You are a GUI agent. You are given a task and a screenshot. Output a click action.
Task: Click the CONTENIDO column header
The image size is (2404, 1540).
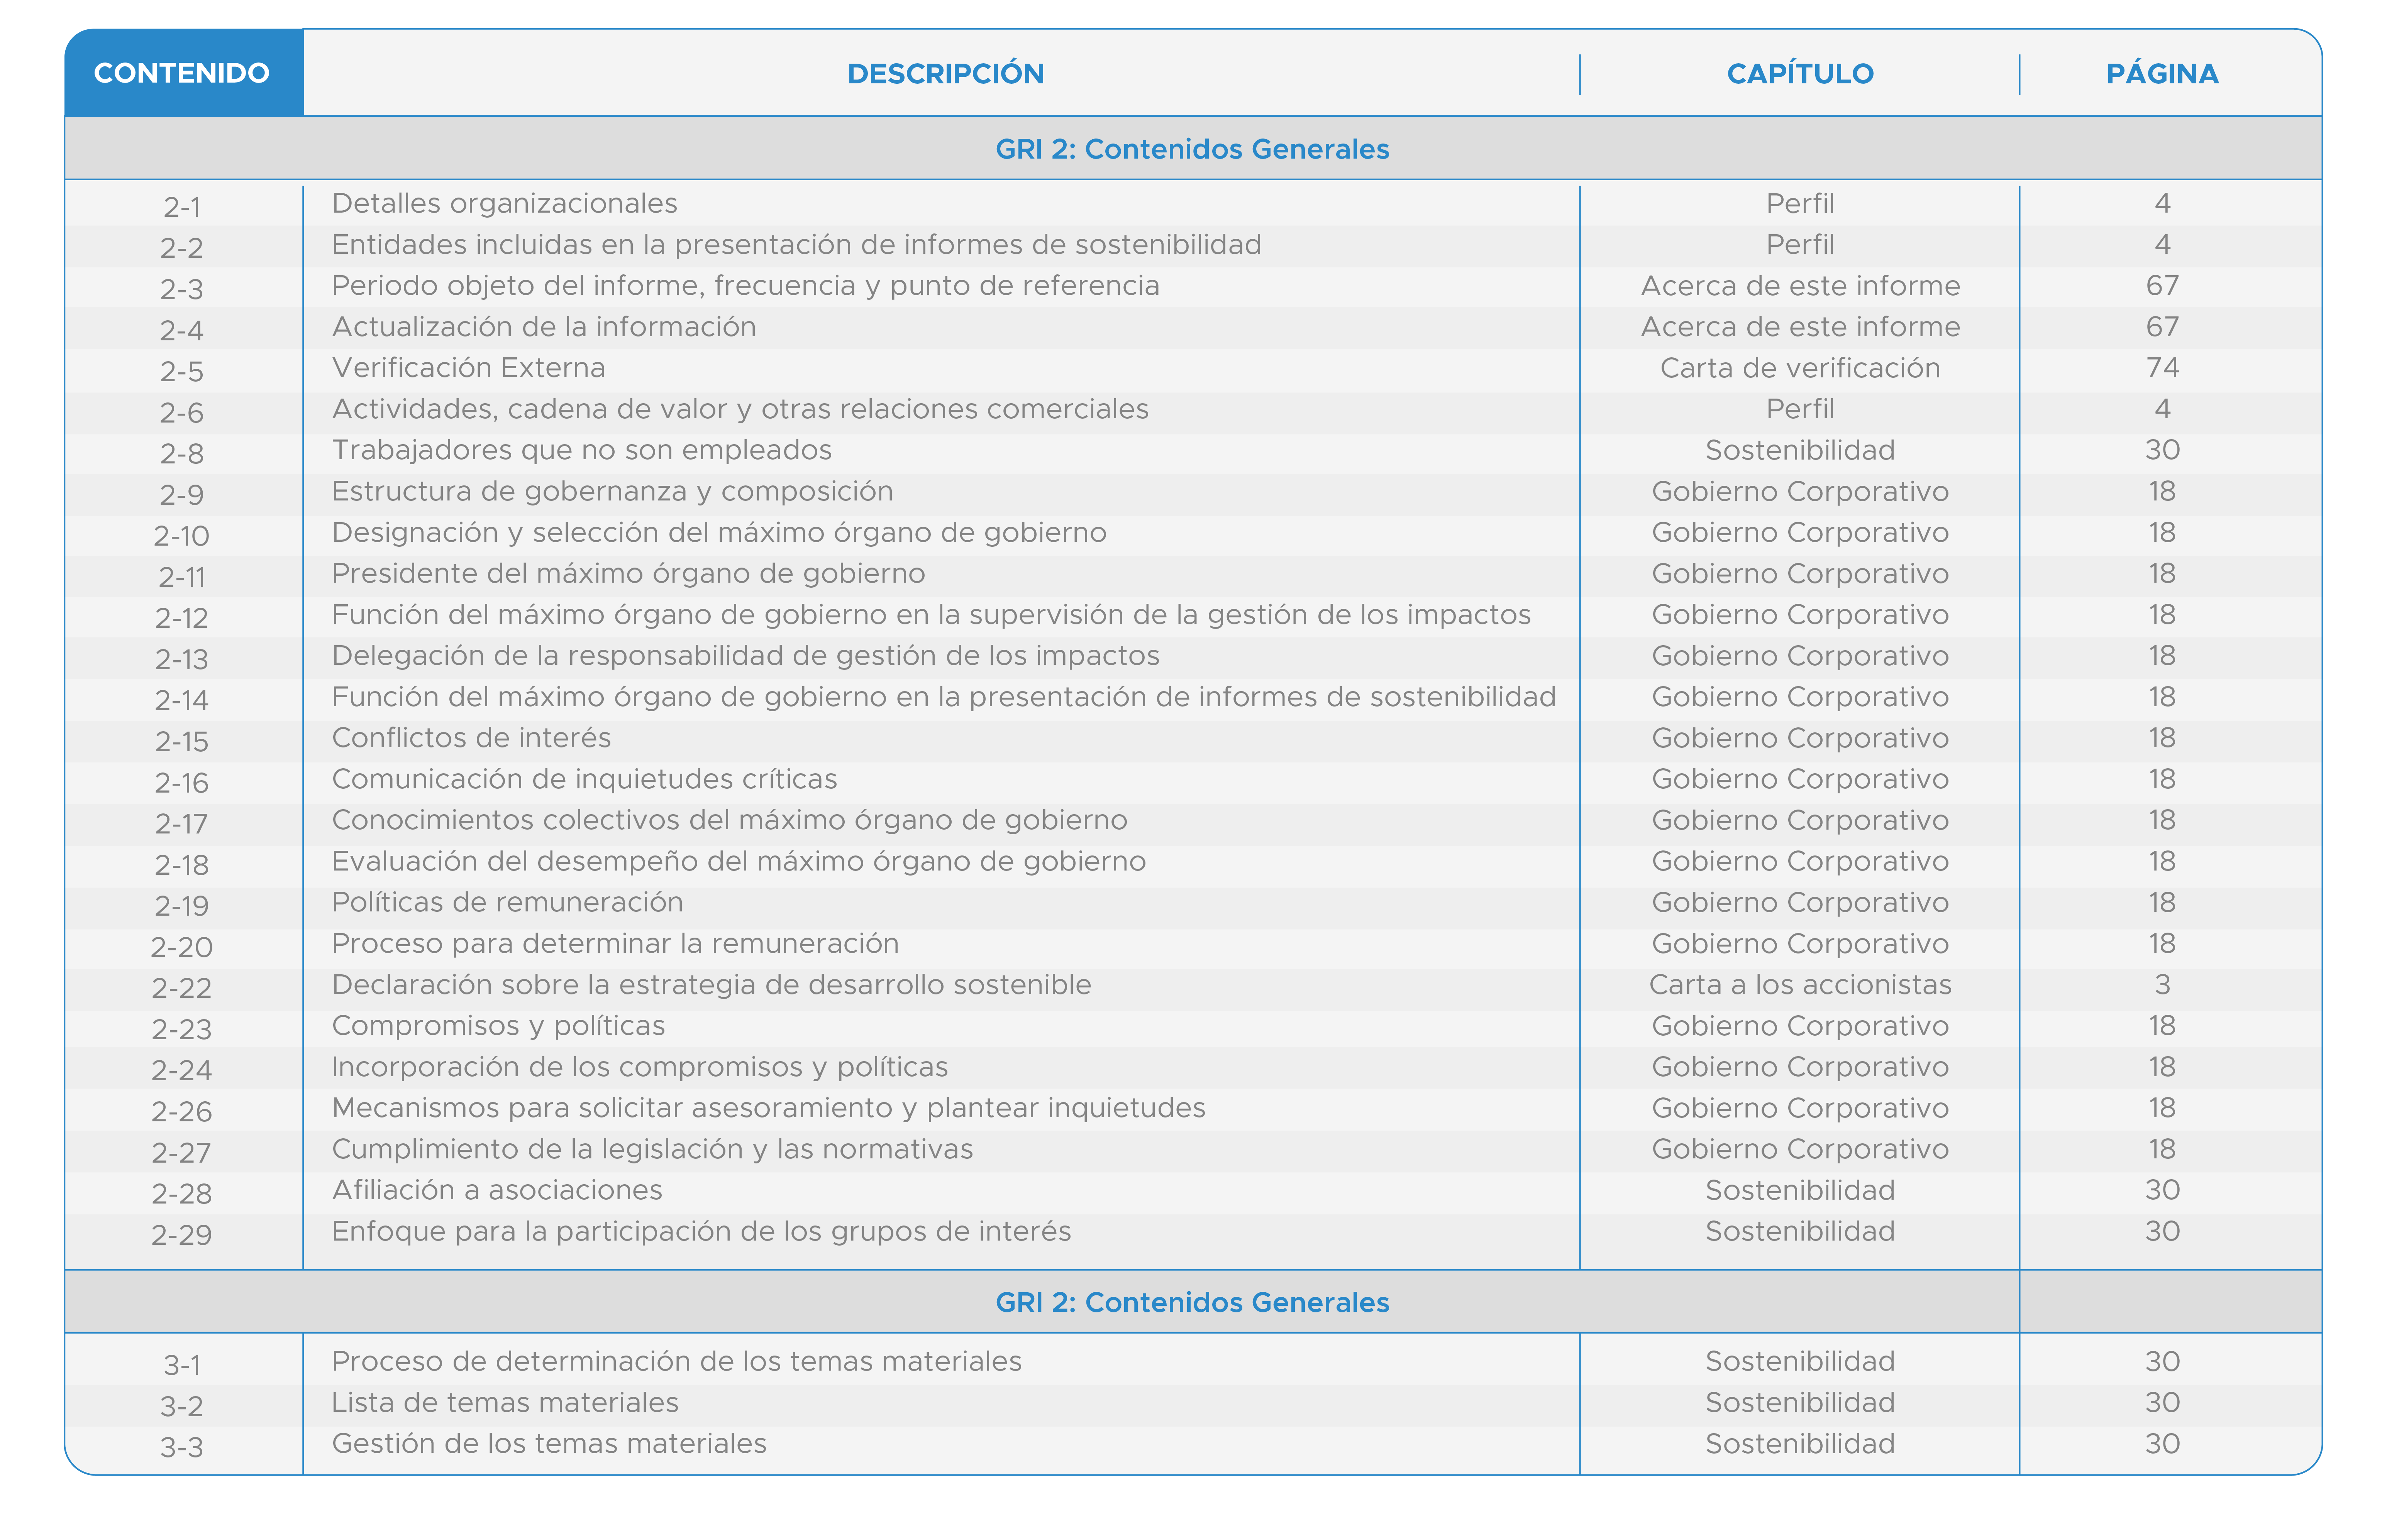[x=182, y=73]
